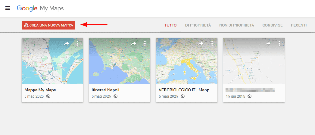
Task: Click the Itinerari Napoli title
Action: click(106, 90)
